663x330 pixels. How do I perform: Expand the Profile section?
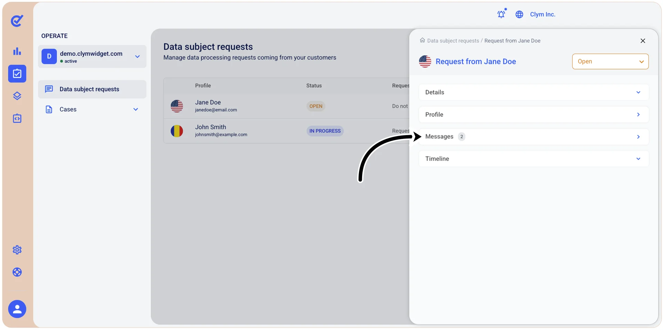click(x=533, y=114)
